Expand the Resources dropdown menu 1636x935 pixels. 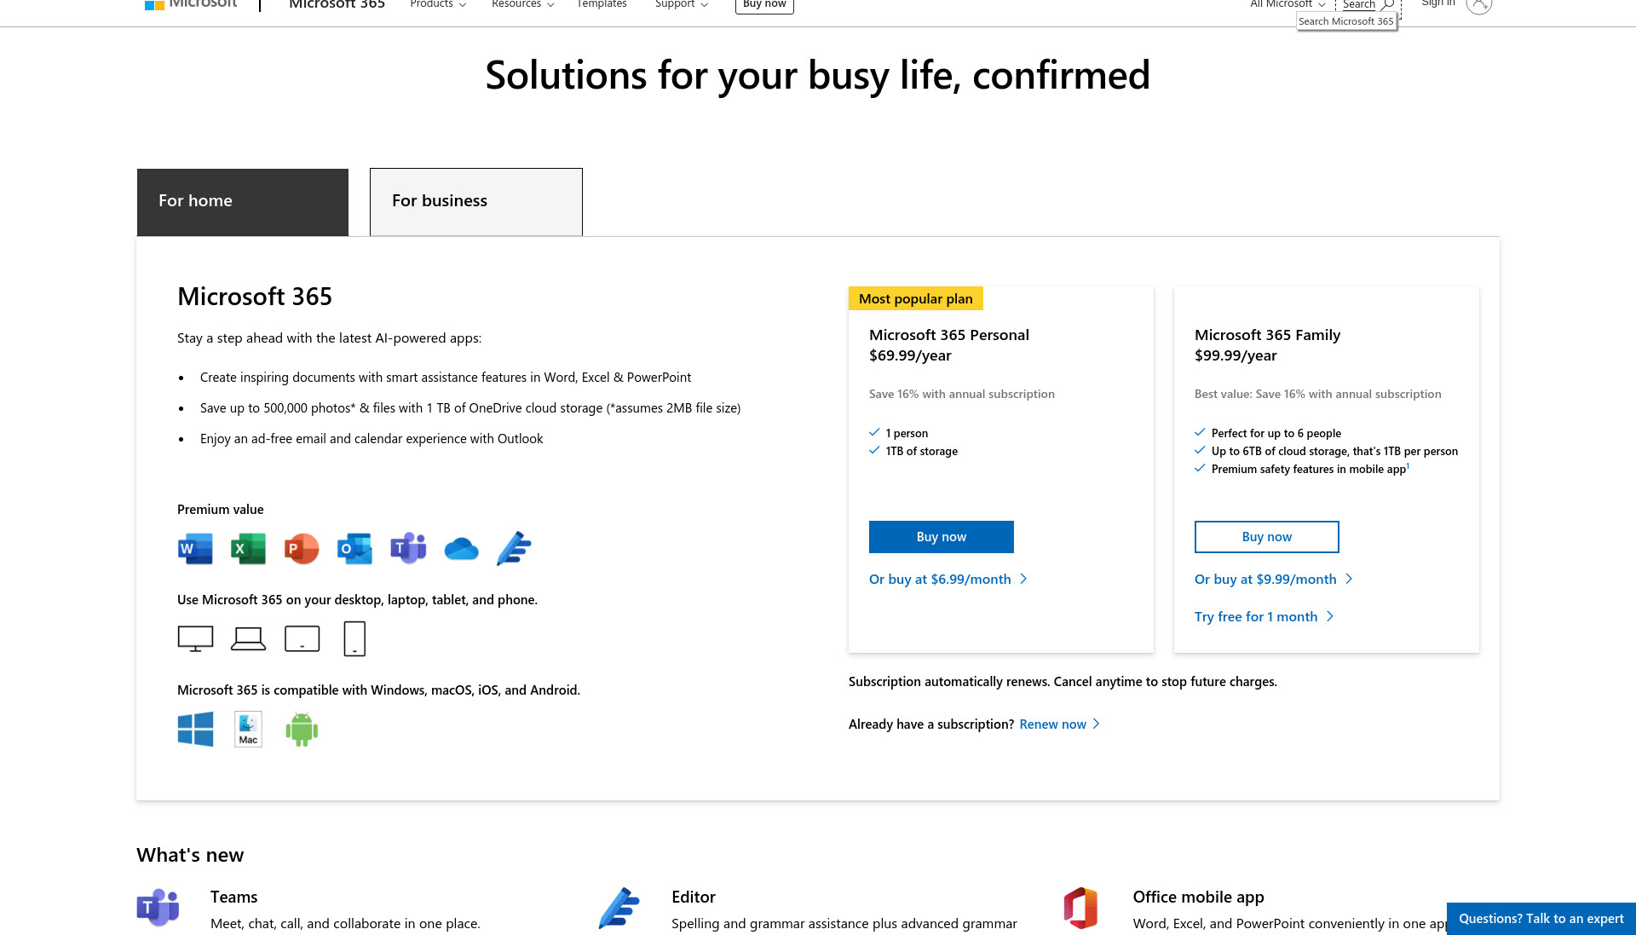pyautogui.click(x=523, y=4)
